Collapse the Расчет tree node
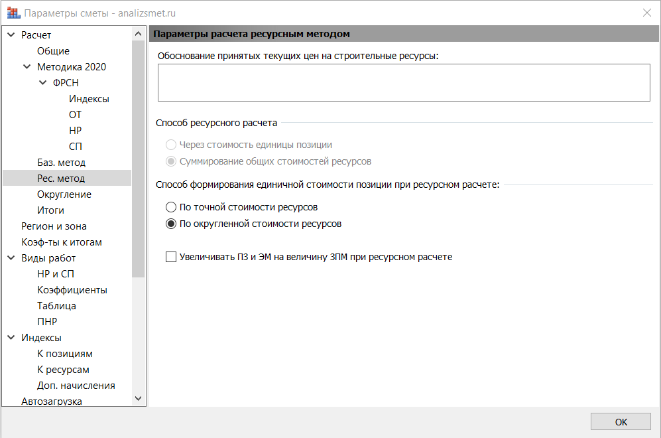 tap(11, 35)
